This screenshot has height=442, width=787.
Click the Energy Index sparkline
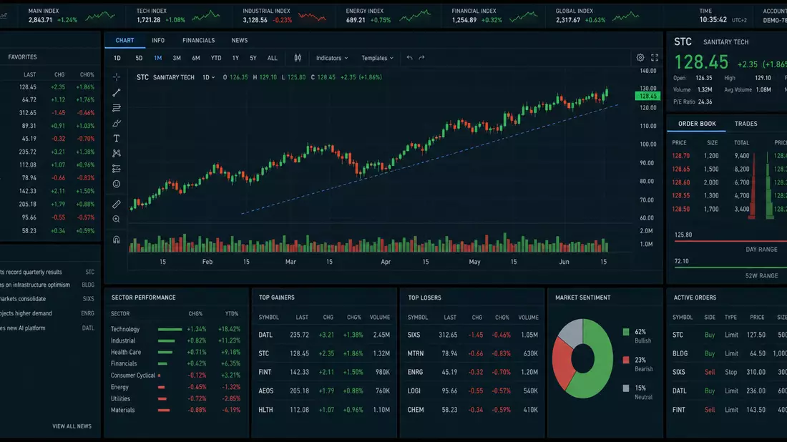415,16
